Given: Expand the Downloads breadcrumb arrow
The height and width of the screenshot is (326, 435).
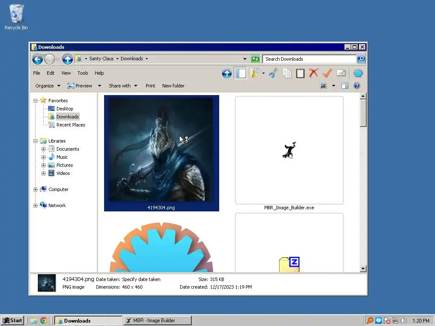Looking at the screenshot, I should [x=147, y=59].
